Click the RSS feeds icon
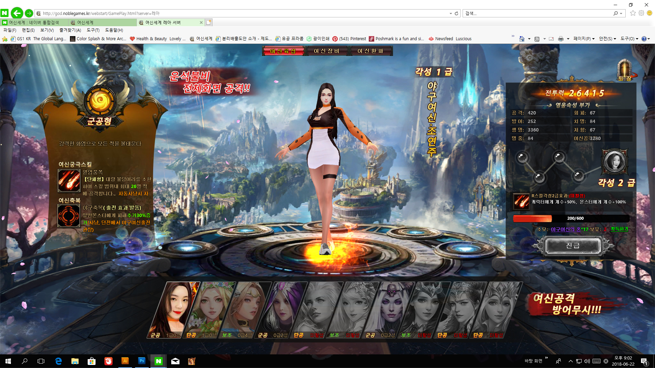 [537, 39]
